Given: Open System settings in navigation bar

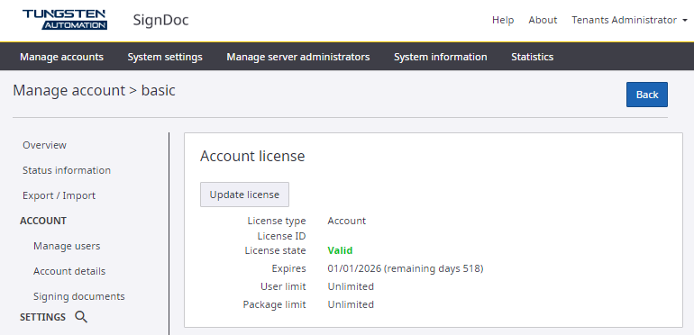Looking at the screenshot, I should (x=165, y=57).
